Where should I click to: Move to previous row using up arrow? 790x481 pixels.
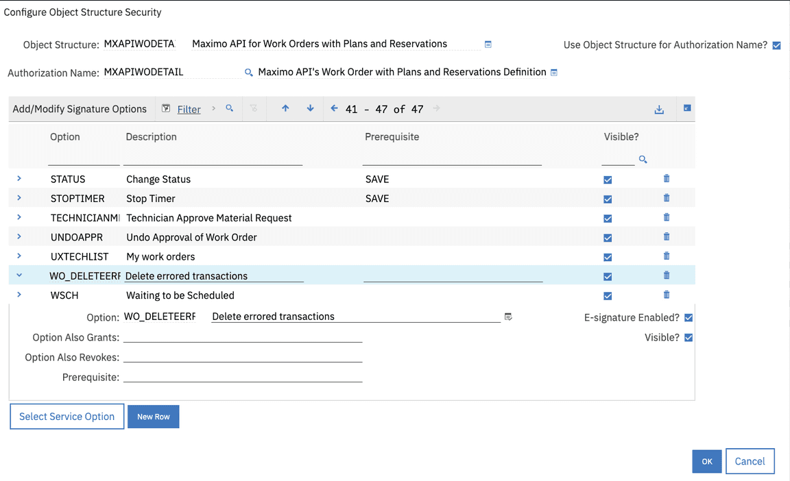[x=285, y=108]
